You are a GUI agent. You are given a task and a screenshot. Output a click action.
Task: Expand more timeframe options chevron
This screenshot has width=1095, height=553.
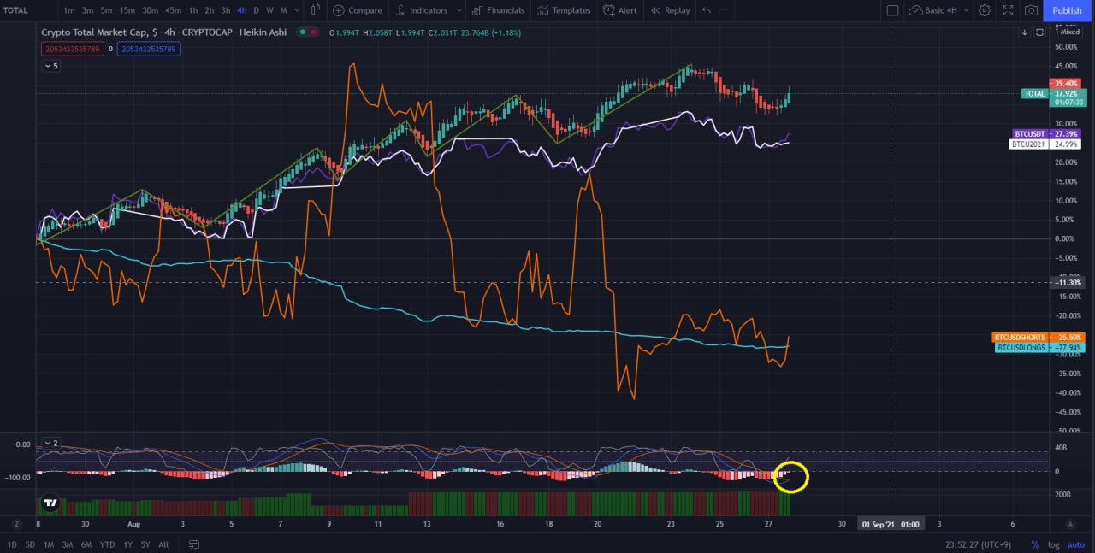[296, 10]
